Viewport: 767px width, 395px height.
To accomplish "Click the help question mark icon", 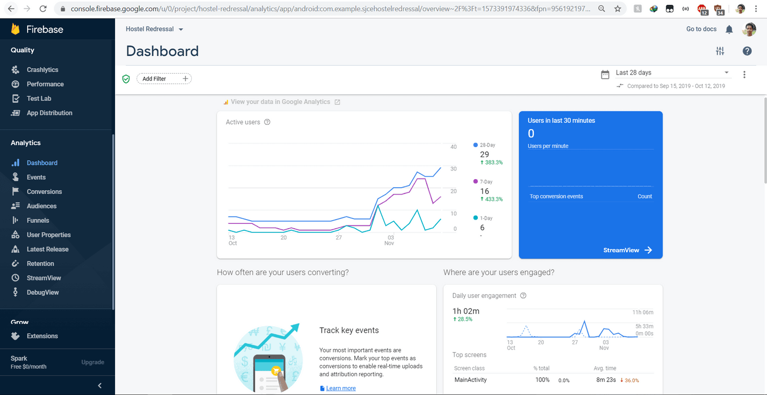I will [747, 51].
